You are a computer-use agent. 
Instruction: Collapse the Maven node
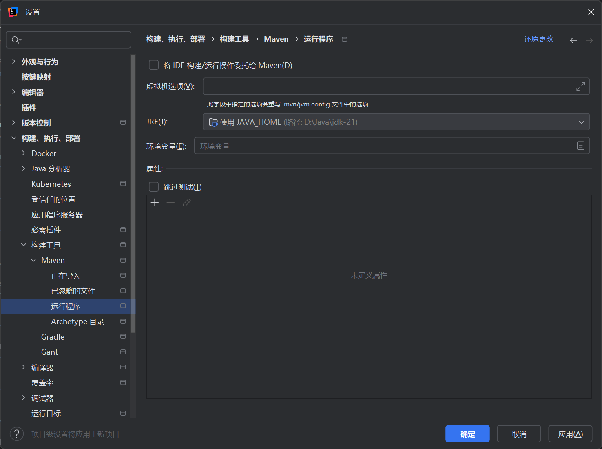coord(33,260)
